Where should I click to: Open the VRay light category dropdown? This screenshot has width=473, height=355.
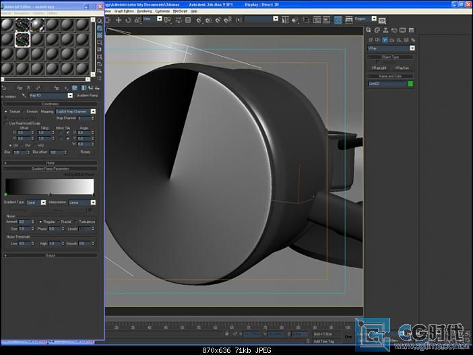pos(391,49)
